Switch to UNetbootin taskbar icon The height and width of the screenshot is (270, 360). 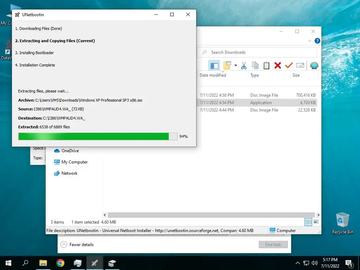click(95, 263)
